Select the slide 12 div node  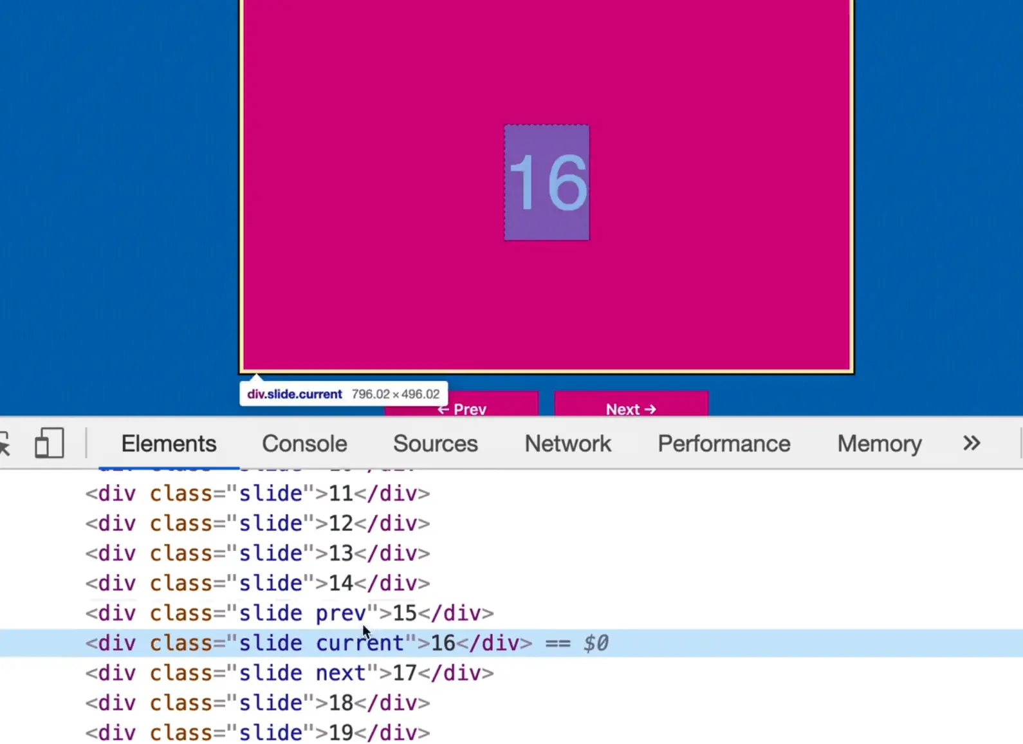click(x=257, y=523)
